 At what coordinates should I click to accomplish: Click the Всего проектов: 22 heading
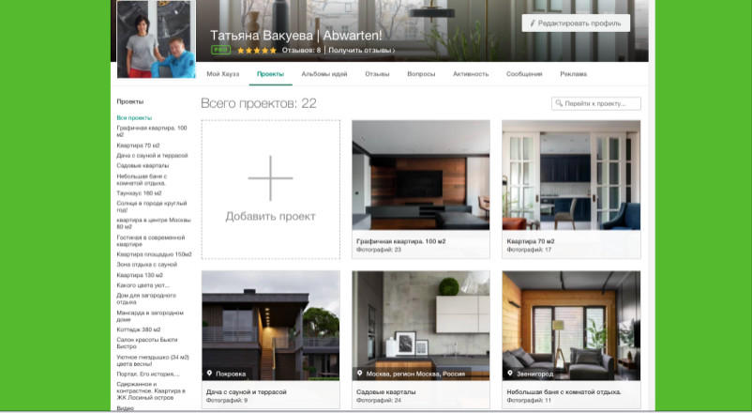(x=259, y=103)
